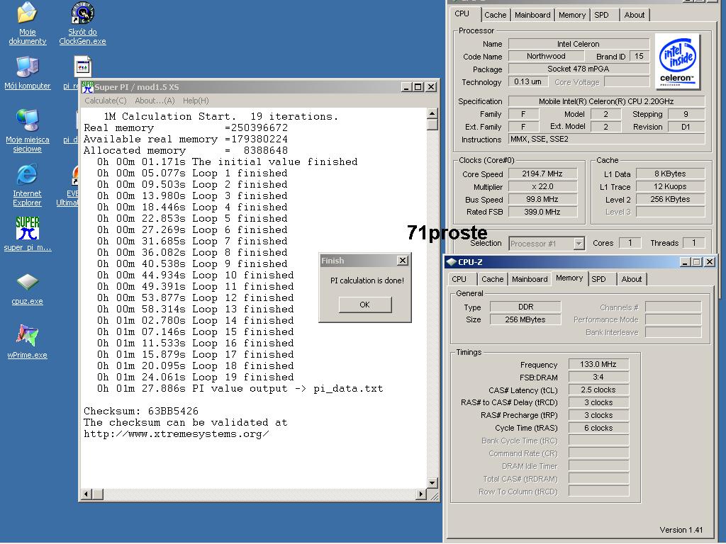
Task: Open Moje miejsca sieciowe icon
Action: 28,121
